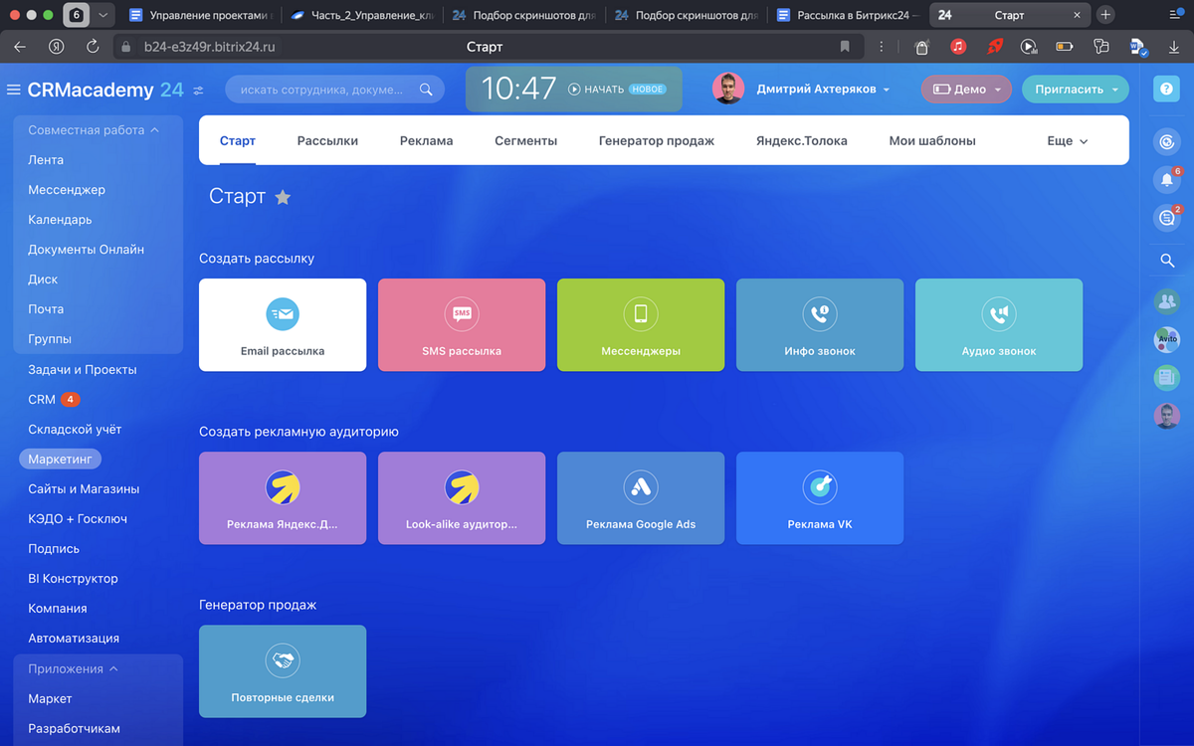
Task: Open the Avito chat in the right sidebar
Action: [1166, 339]
